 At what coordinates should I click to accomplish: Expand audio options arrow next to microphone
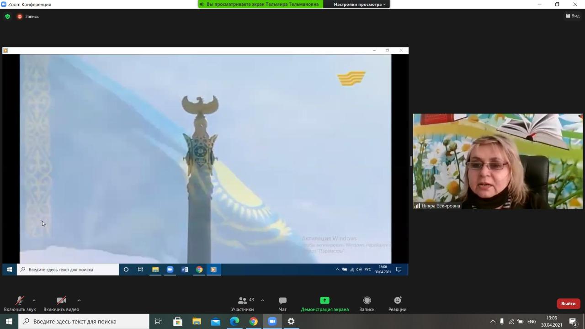34,300
